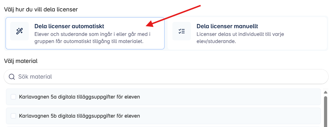Tick the Karlavagnen 5b checkbox
Screen dimensions: 330x127
(13, 116)
